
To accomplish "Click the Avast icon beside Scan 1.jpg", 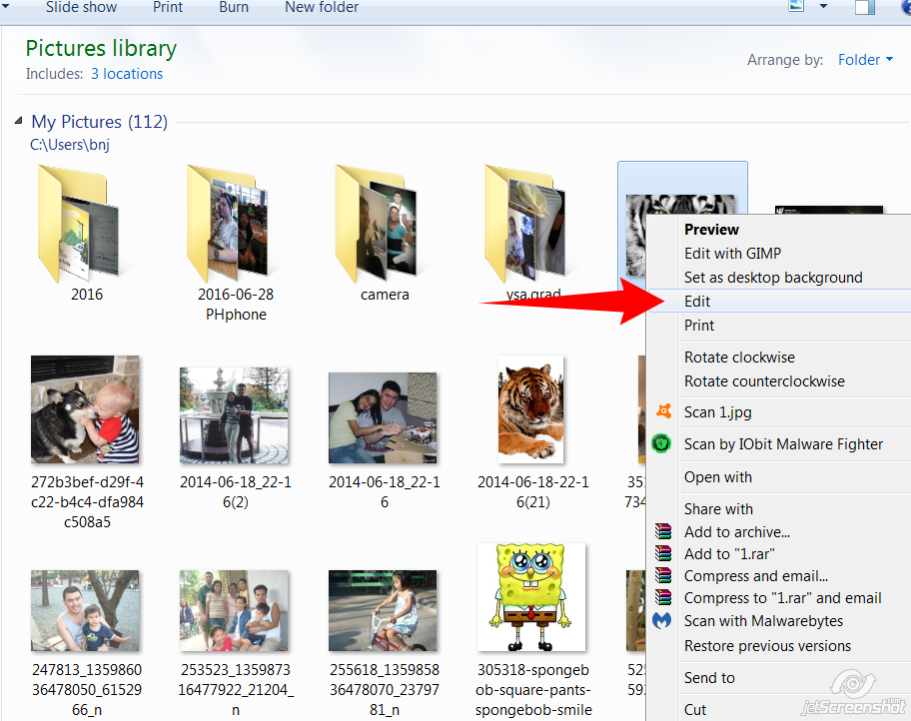I will click(663, 411).
